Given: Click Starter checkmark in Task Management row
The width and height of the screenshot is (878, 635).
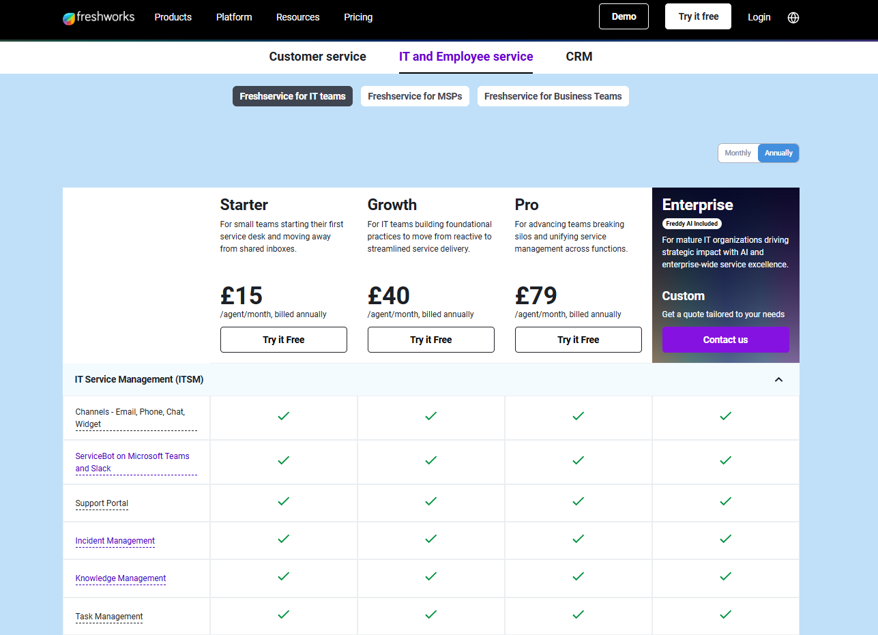Looking at the screenshot, I should point(283,615).
